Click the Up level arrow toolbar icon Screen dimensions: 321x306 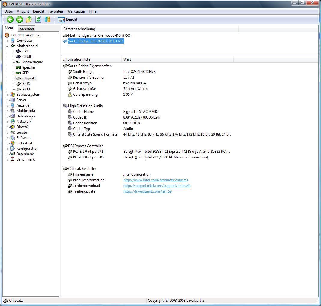coord(29,19)
